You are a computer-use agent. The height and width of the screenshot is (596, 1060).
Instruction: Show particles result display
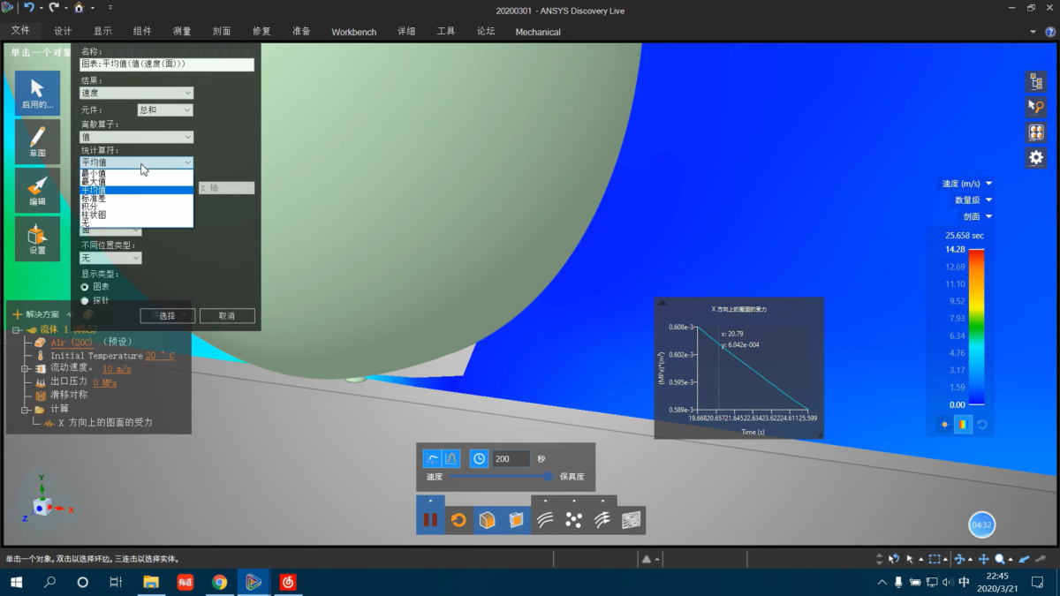574,520
